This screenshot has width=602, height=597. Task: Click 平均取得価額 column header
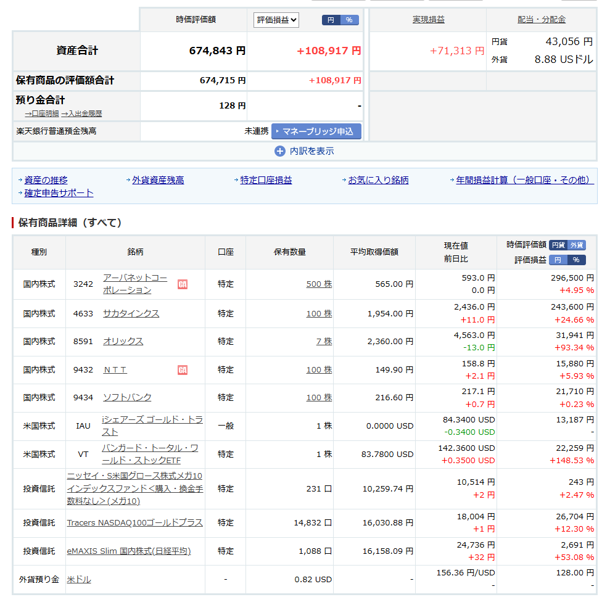pyautogui.click(x=374, y=252)
